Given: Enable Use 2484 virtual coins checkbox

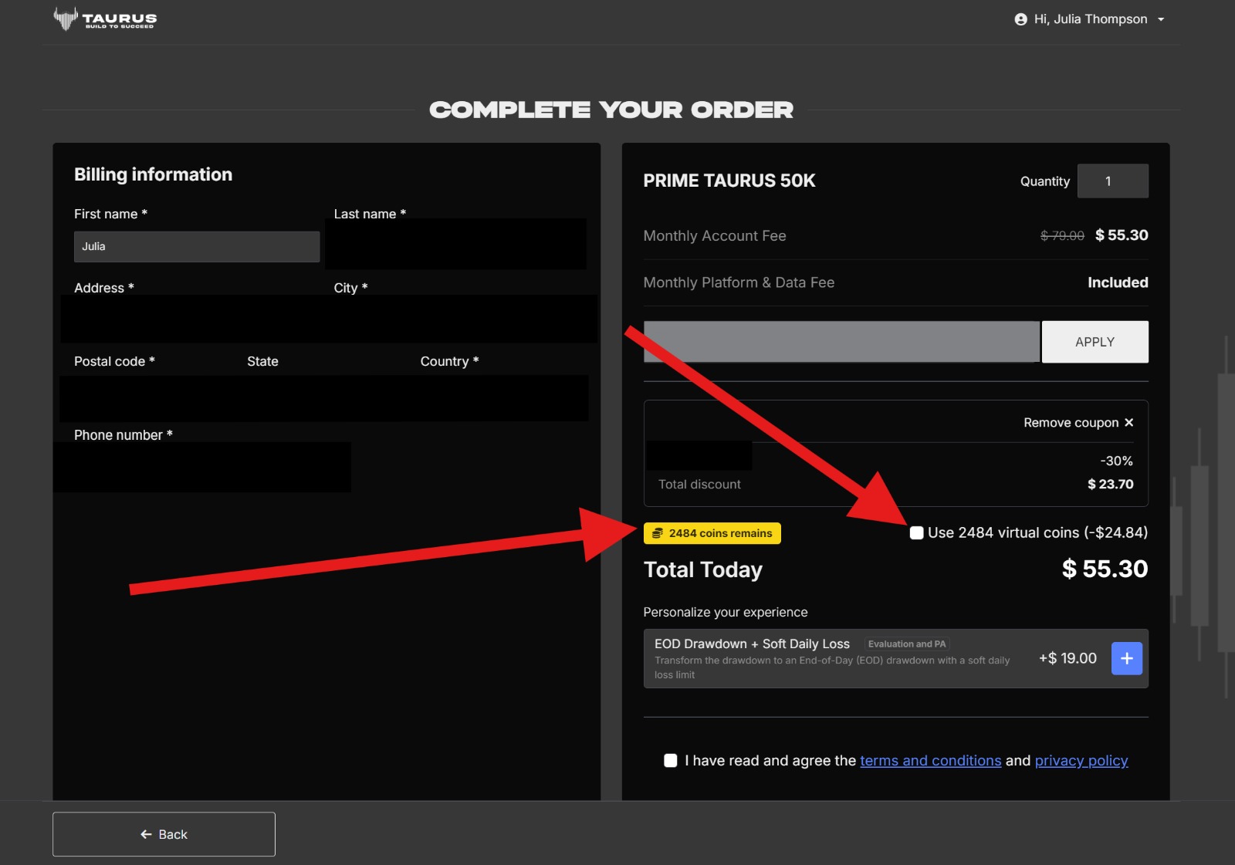Looking at the screenshot, I should point(916,533).
